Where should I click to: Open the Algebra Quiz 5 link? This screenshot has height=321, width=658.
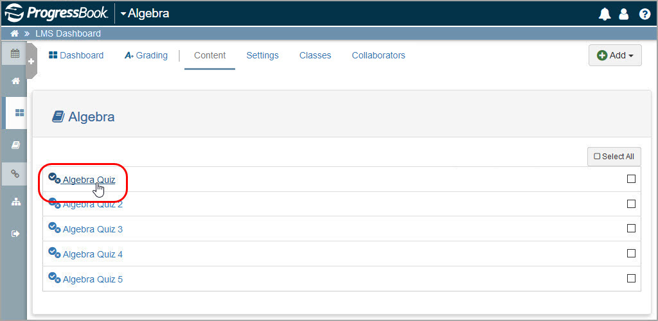[93, 279]
